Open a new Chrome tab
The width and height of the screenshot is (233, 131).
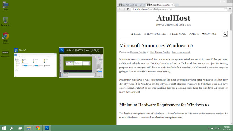tap(177, 5)
